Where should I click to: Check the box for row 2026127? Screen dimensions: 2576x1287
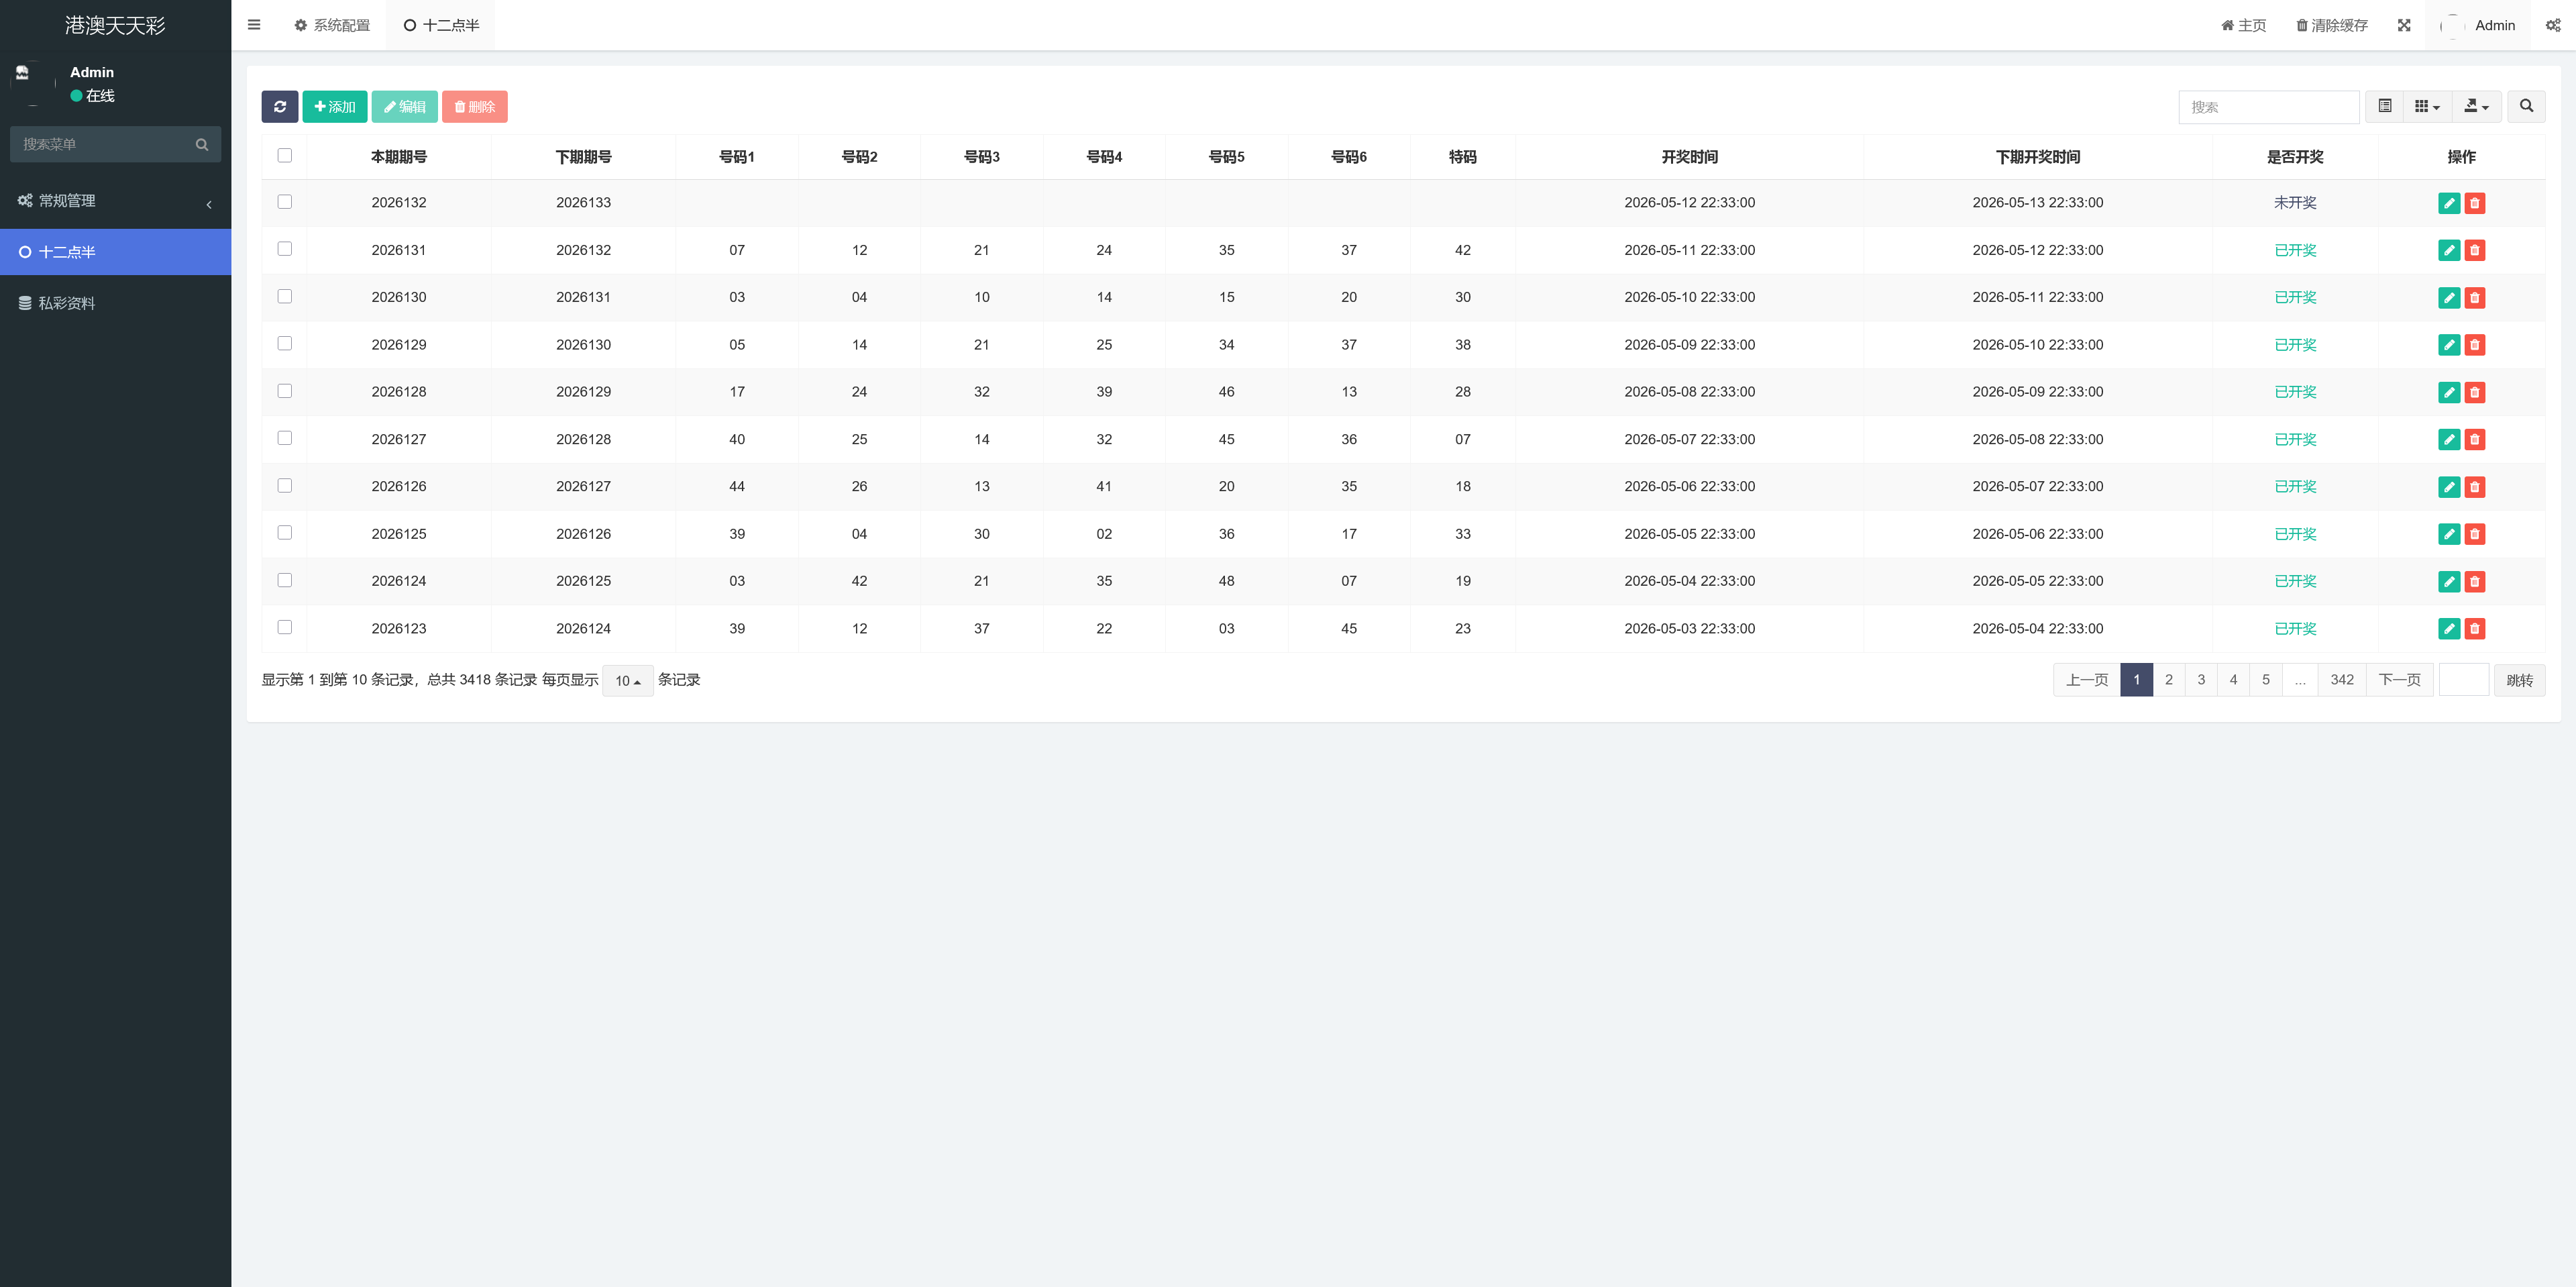coord(285,438)
